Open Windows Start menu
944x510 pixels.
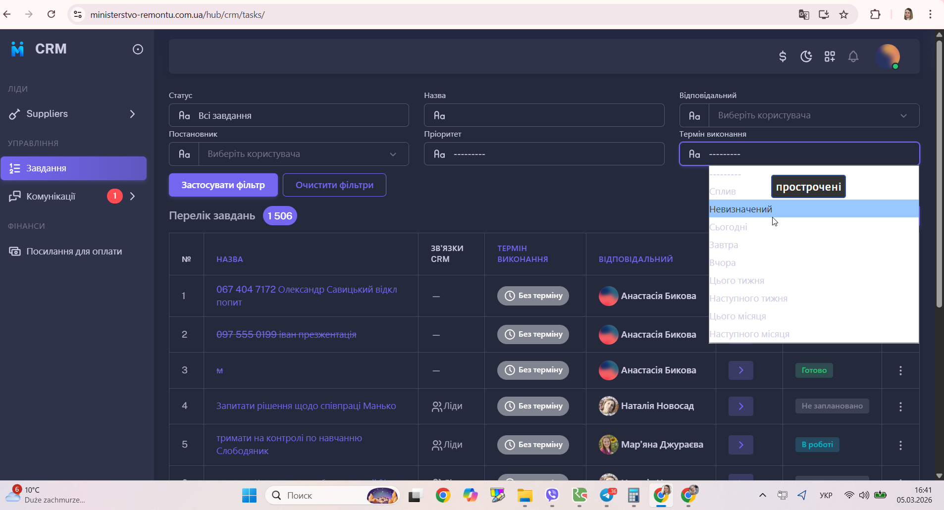pos(249,495)
